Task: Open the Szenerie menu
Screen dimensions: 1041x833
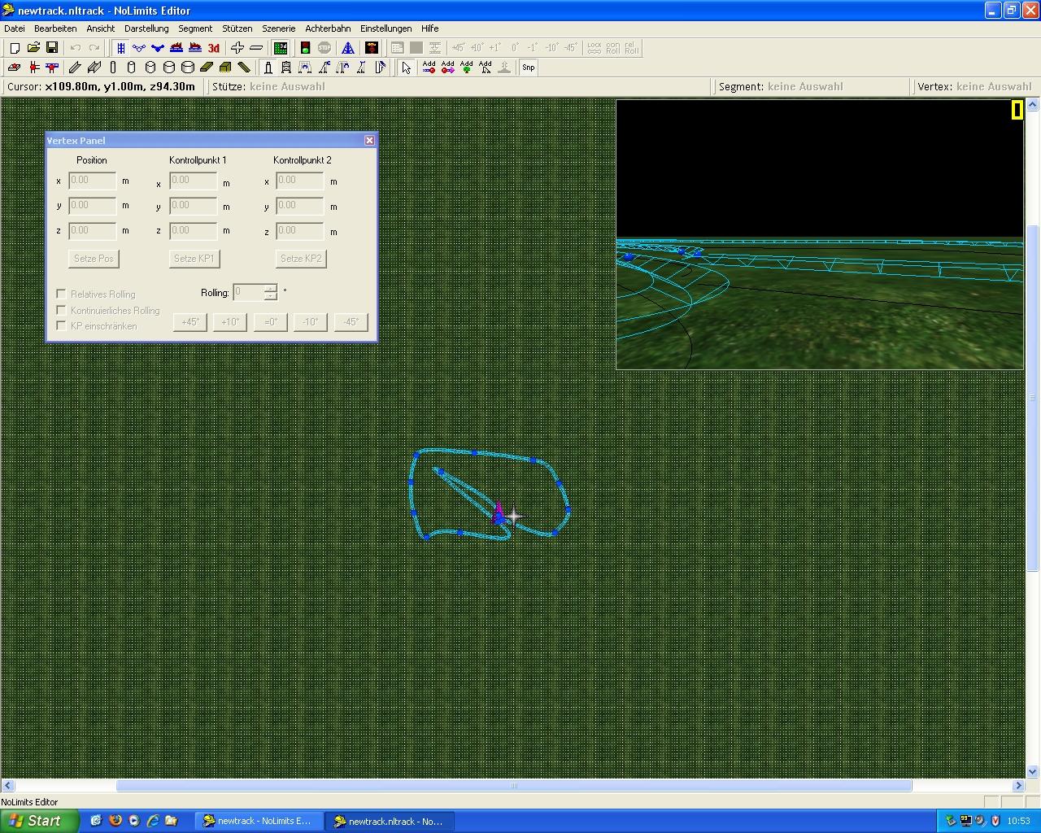Action: coord(279,28)
